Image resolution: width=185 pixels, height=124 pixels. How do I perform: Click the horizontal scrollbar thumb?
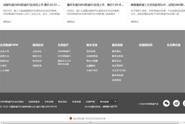(91, 123)
